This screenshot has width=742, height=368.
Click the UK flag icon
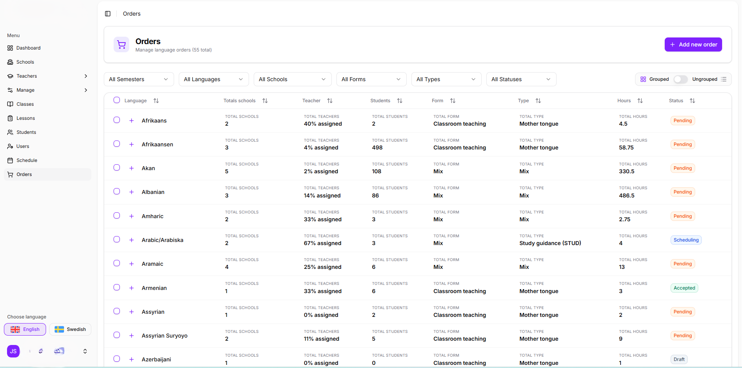15,329
